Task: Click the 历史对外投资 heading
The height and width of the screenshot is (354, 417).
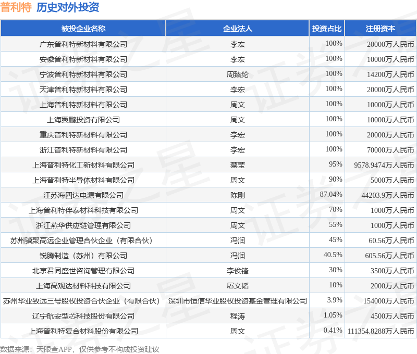Action: click(x=68, y=7)
